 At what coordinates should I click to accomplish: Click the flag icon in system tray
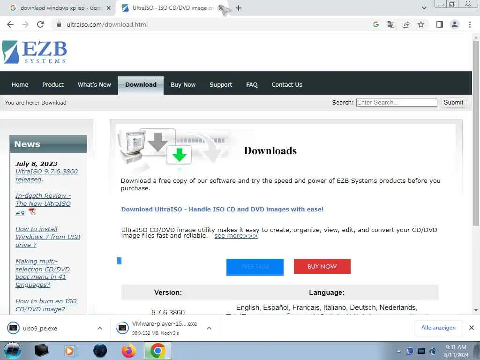410,351
